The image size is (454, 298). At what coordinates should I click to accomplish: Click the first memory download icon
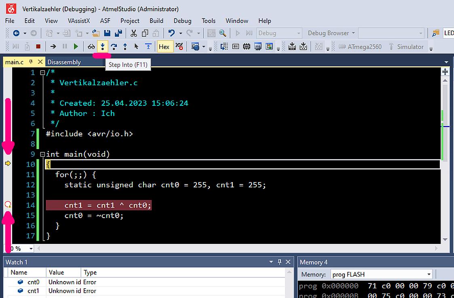tap(292, 46)
